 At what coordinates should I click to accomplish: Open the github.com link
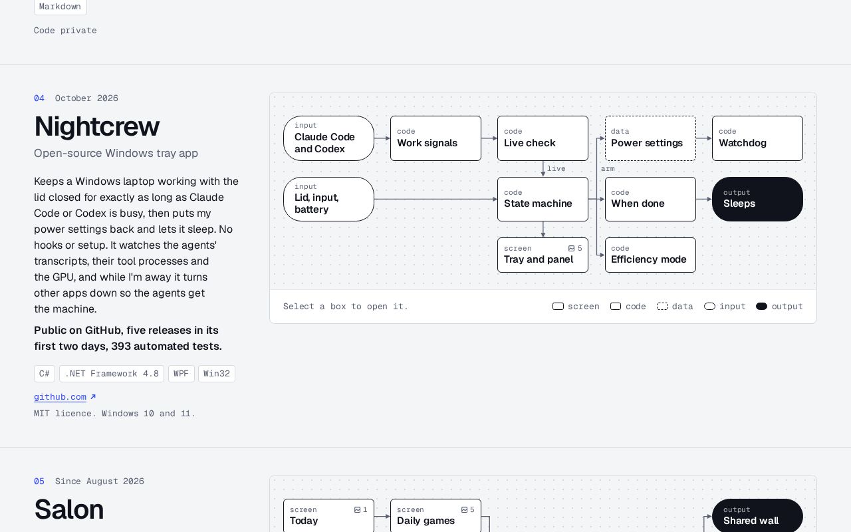tap(60, 397)
